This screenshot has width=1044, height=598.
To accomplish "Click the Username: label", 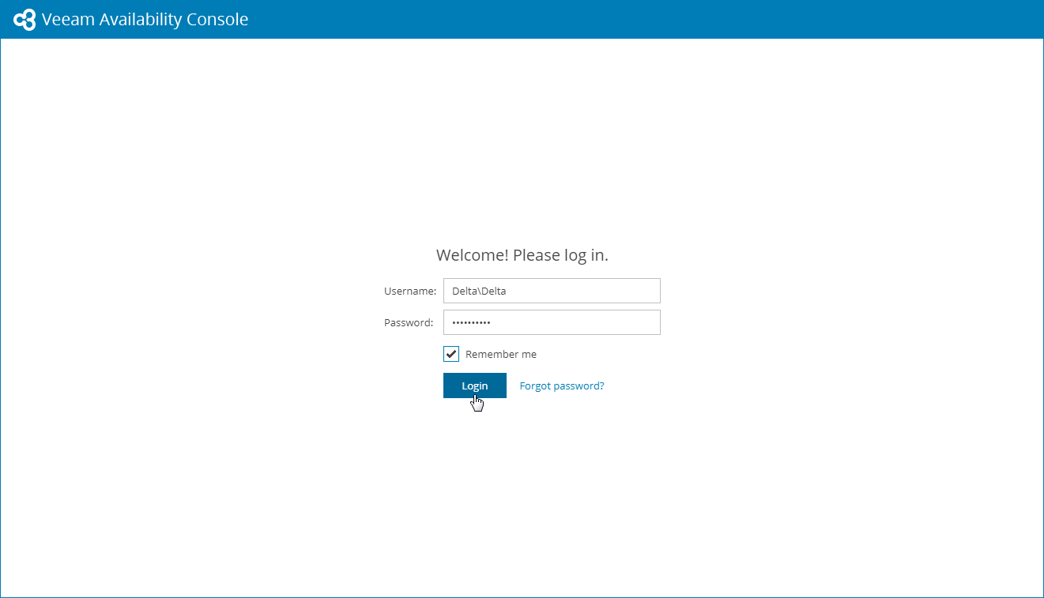I will 410,291.
